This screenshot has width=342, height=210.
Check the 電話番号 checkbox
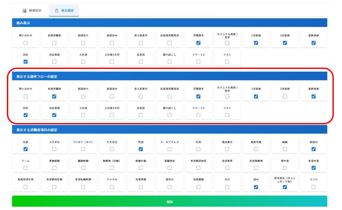227,149
